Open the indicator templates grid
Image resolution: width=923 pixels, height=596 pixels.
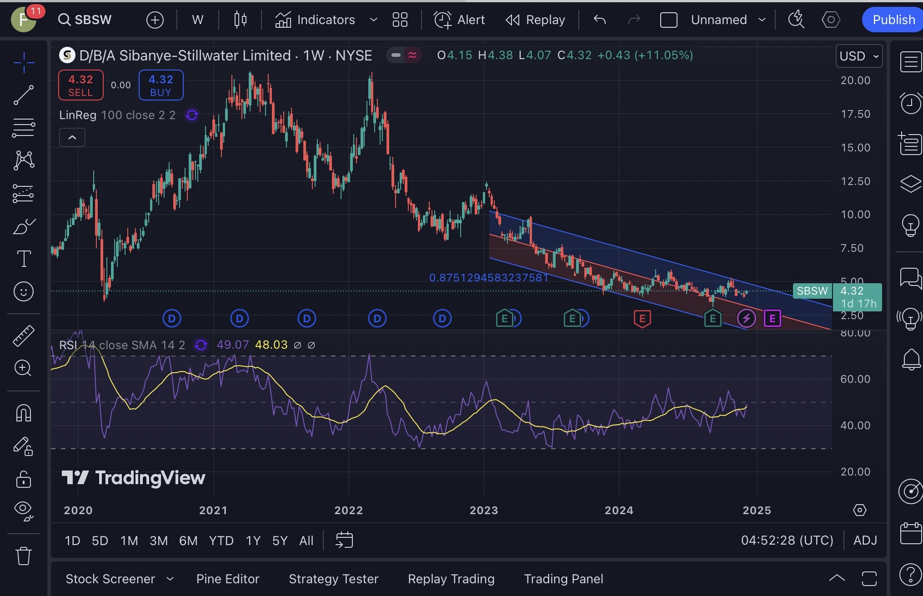(x=400, y=20)
